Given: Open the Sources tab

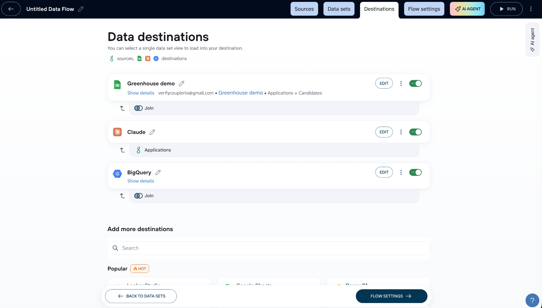Looking at the screenshot, I should click(x=304, y=9).
